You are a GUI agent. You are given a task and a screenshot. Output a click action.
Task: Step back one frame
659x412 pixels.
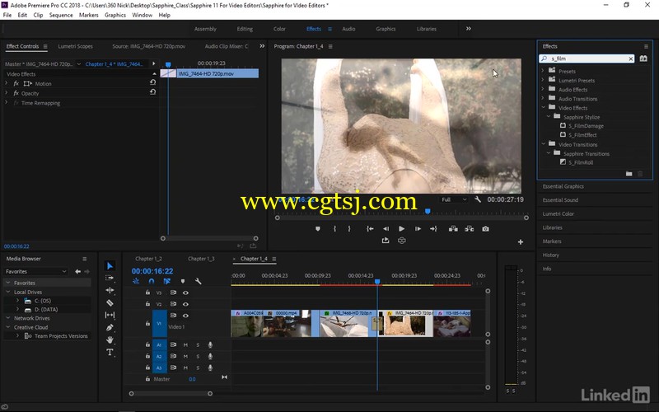[386, 229]
